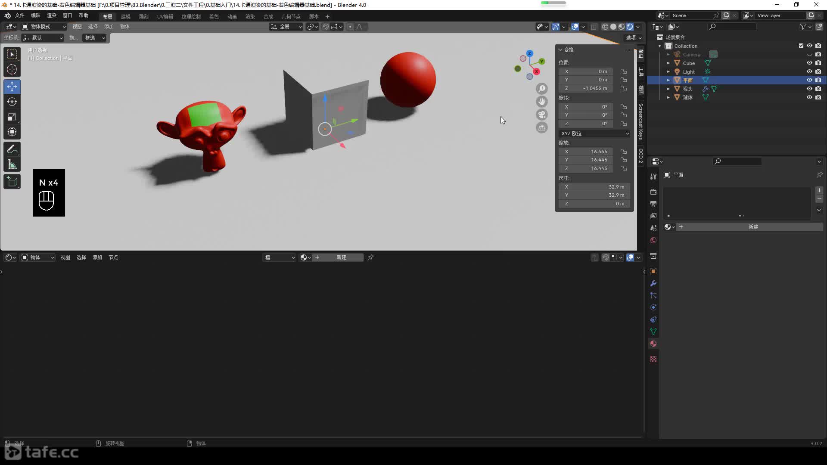This screenshot has width=827, height=465.
Task: Activate the Rotate tool
Action: pos(12,102)
